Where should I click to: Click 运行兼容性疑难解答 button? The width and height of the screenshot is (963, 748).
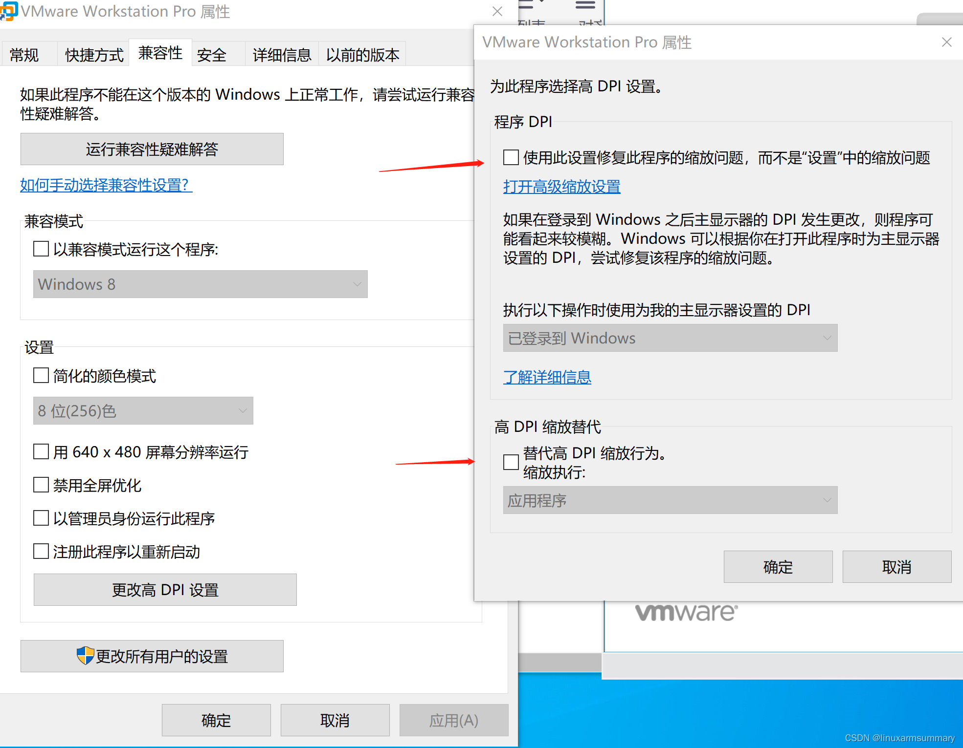pyautogui.click(x=152, y=149)
